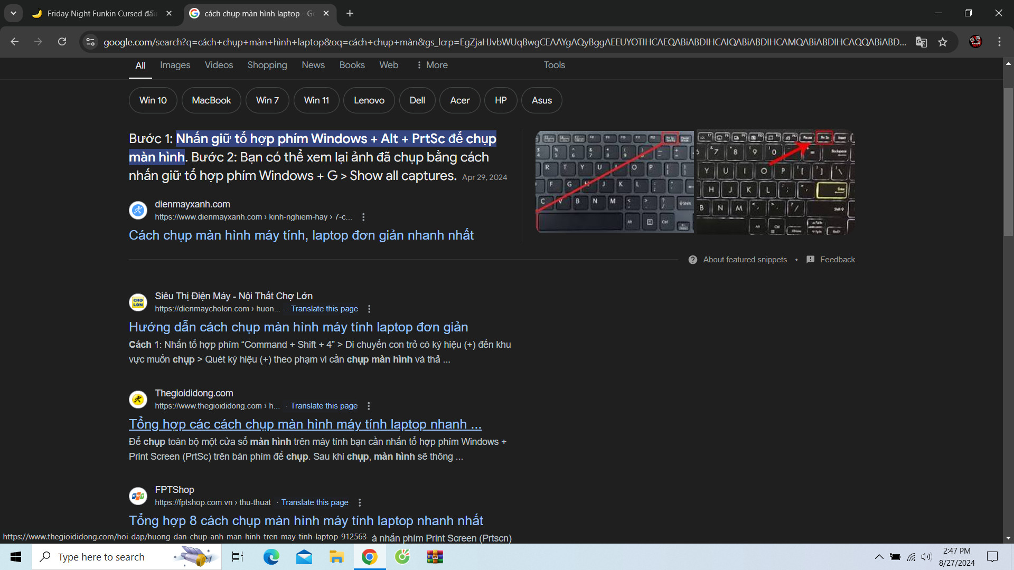Screen dimensions: 1014x570
Task: Open the dienmayxanh 'Cách chụp màn hình' link
Action: coord(301,235)
